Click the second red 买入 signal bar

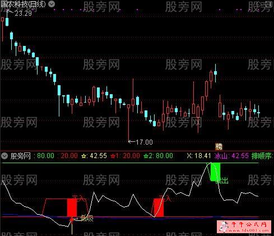[x=159, y=207]
